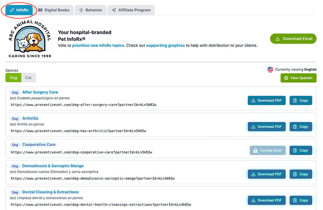Click the book icon on Digital Books tab

[40, 10]
